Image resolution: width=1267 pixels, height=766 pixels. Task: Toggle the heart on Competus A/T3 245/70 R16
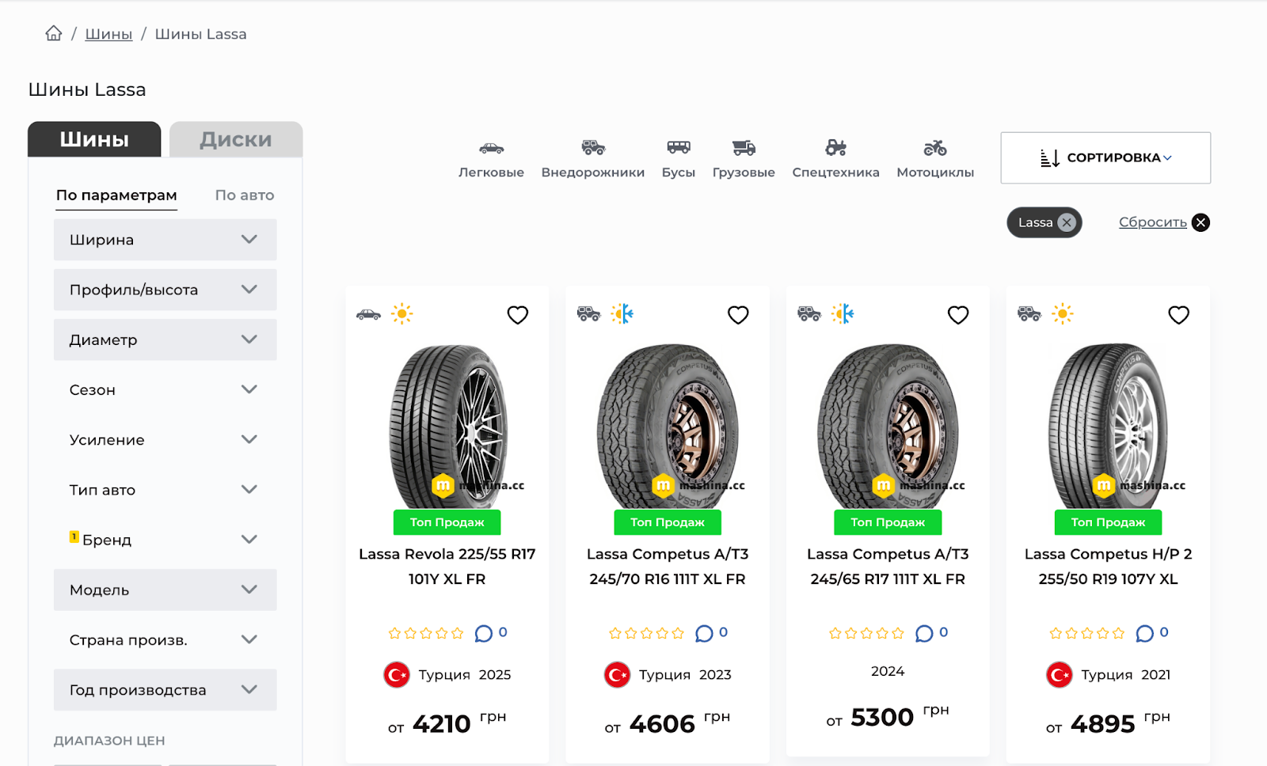pyautogui.click(x=738, y=315)
